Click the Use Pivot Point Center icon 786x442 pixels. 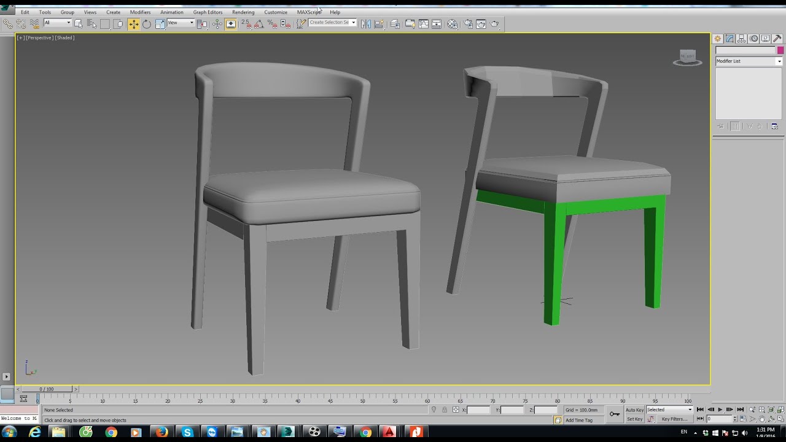pos(202,24)
